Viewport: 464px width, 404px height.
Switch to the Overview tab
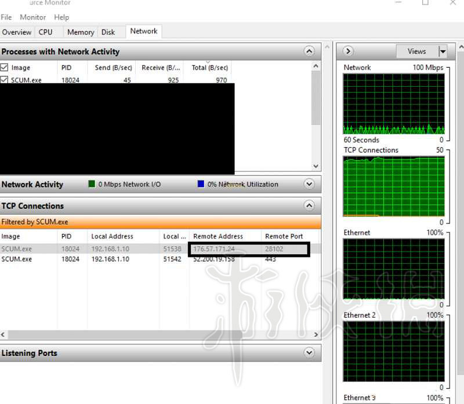point(17,32)
